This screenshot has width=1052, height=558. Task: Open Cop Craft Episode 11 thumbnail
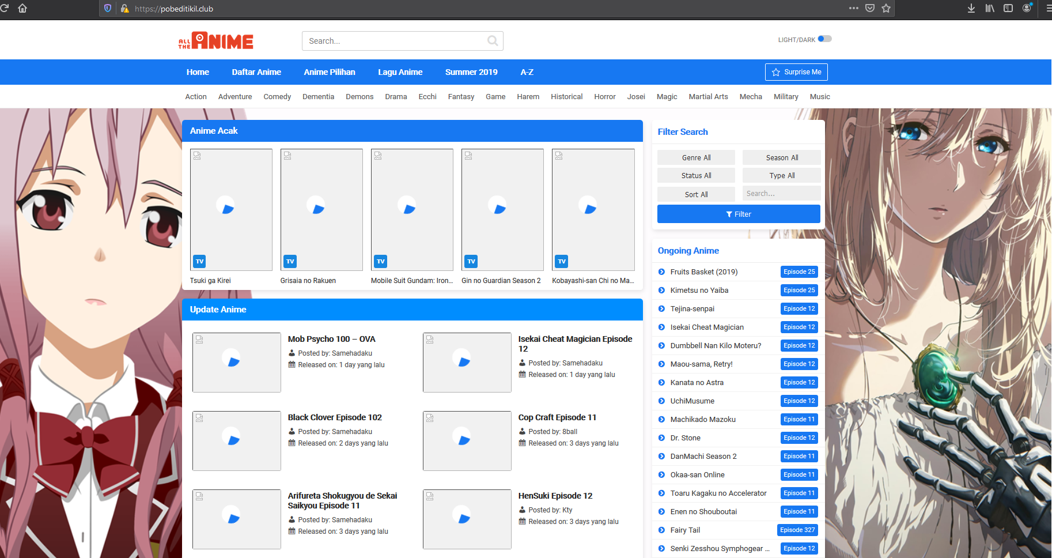pyautogui.click(x=467, y=441)
